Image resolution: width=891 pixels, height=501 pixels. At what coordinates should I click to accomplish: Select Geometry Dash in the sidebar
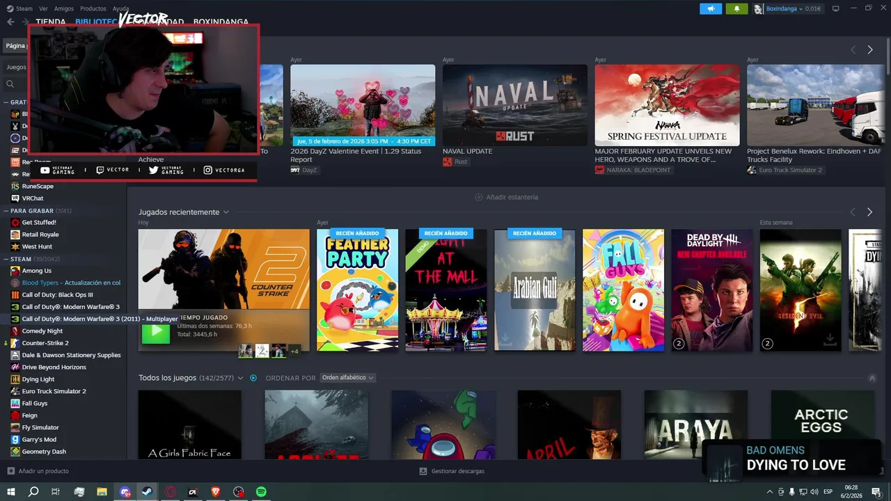(x=44, y=452)
